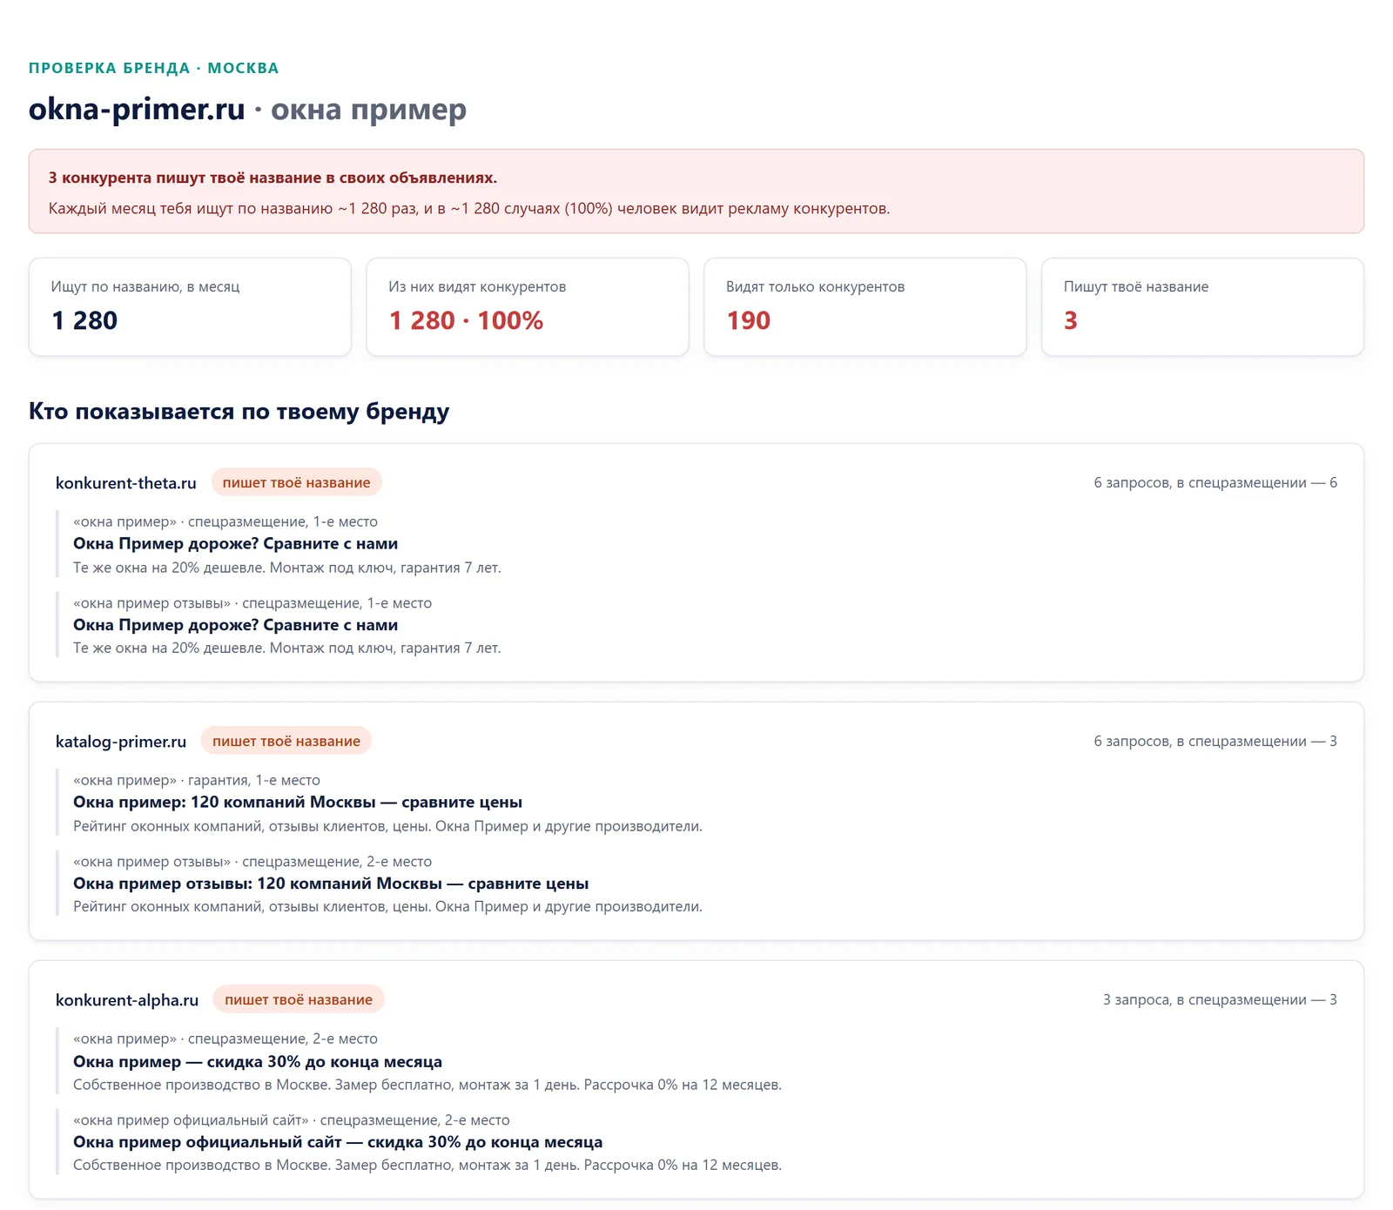
Task: Open ad 'Окна пример официальный сайт — скидка 30%'
Action: click(338, 1141)
